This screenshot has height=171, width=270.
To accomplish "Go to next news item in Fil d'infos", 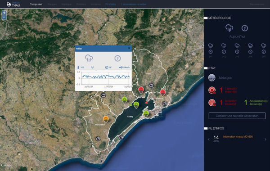I will coord(265,139).
